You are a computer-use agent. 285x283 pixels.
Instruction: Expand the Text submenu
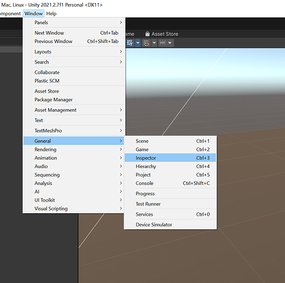click(74, 121)
